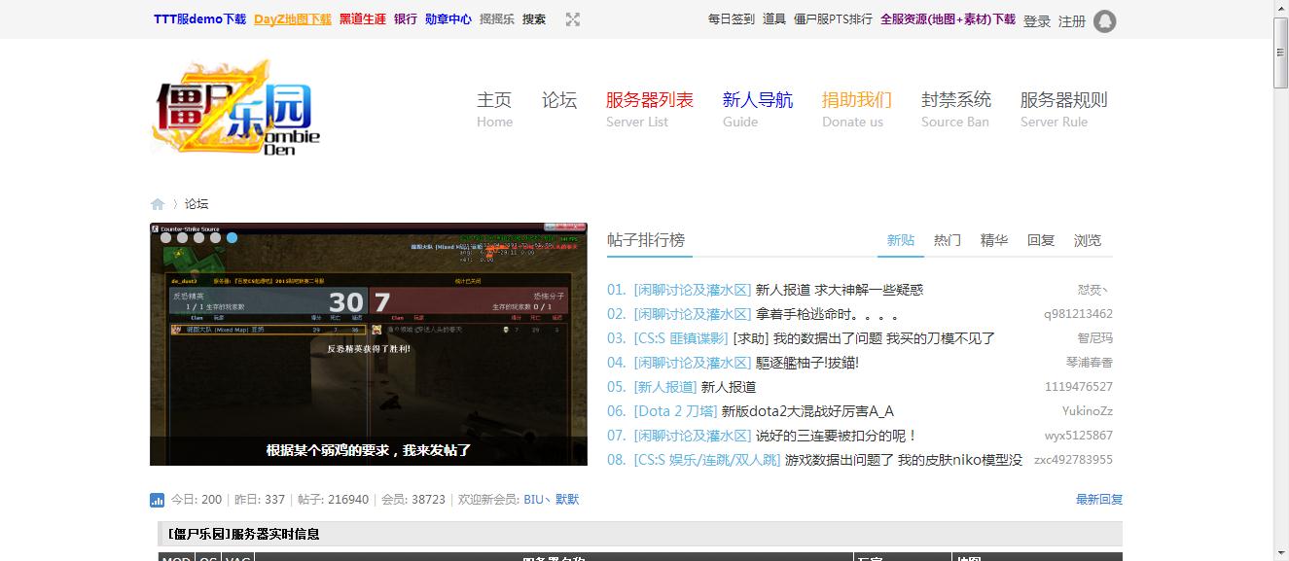Open 摇摇乐 link
This screenshot has width=1289, height=561.
[497, 19]
